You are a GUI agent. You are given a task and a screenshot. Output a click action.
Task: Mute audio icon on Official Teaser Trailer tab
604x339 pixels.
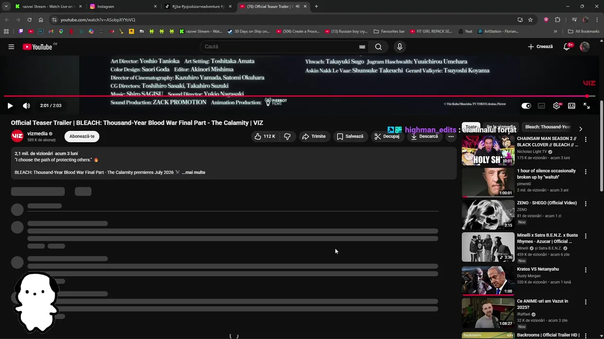tap(297, 7)
